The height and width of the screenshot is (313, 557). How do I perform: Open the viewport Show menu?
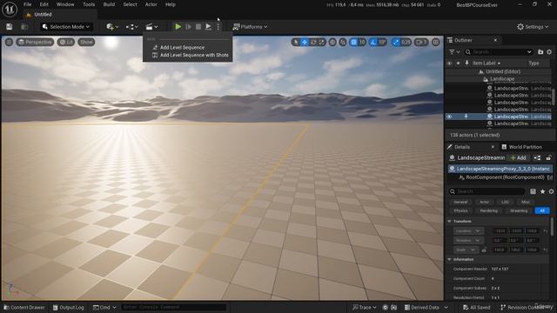[x=86, y=43]
